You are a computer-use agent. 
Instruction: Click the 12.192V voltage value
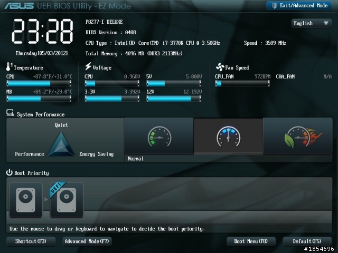point(192,92)
